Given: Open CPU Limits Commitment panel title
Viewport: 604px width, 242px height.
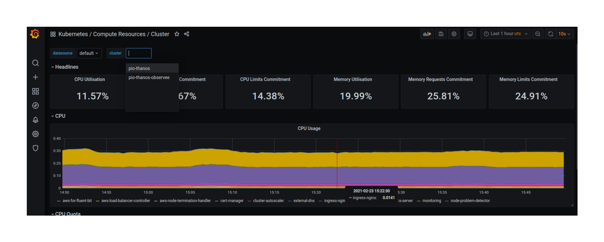Looking at the screenshot, I should (x=265, y=79).
